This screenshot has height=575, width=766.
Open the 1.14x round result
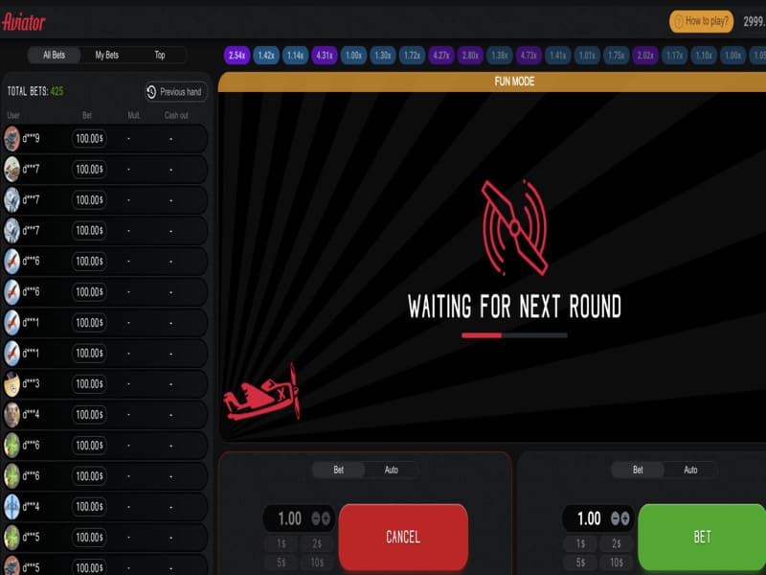[x=296, y=56]
